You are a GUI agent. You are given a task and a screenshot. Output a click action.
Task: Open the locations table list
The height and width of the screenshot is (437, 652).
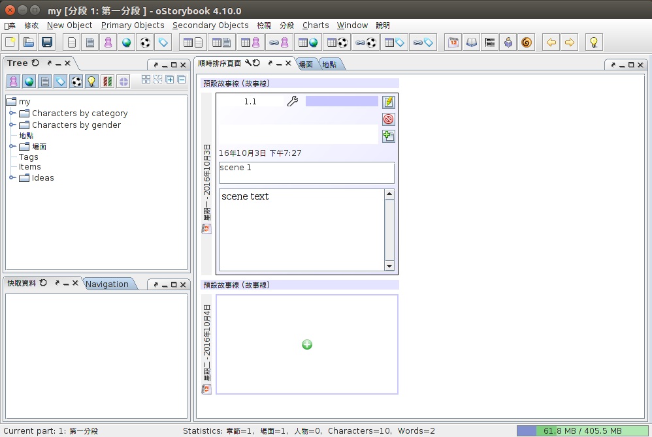[x=308, y=42]
